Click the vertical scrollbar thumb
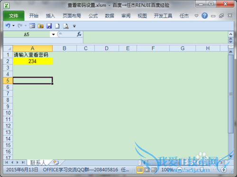 (231, 94)
